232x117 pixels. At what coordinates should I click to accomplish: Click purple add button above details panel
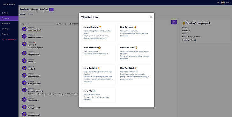(174, 22)
